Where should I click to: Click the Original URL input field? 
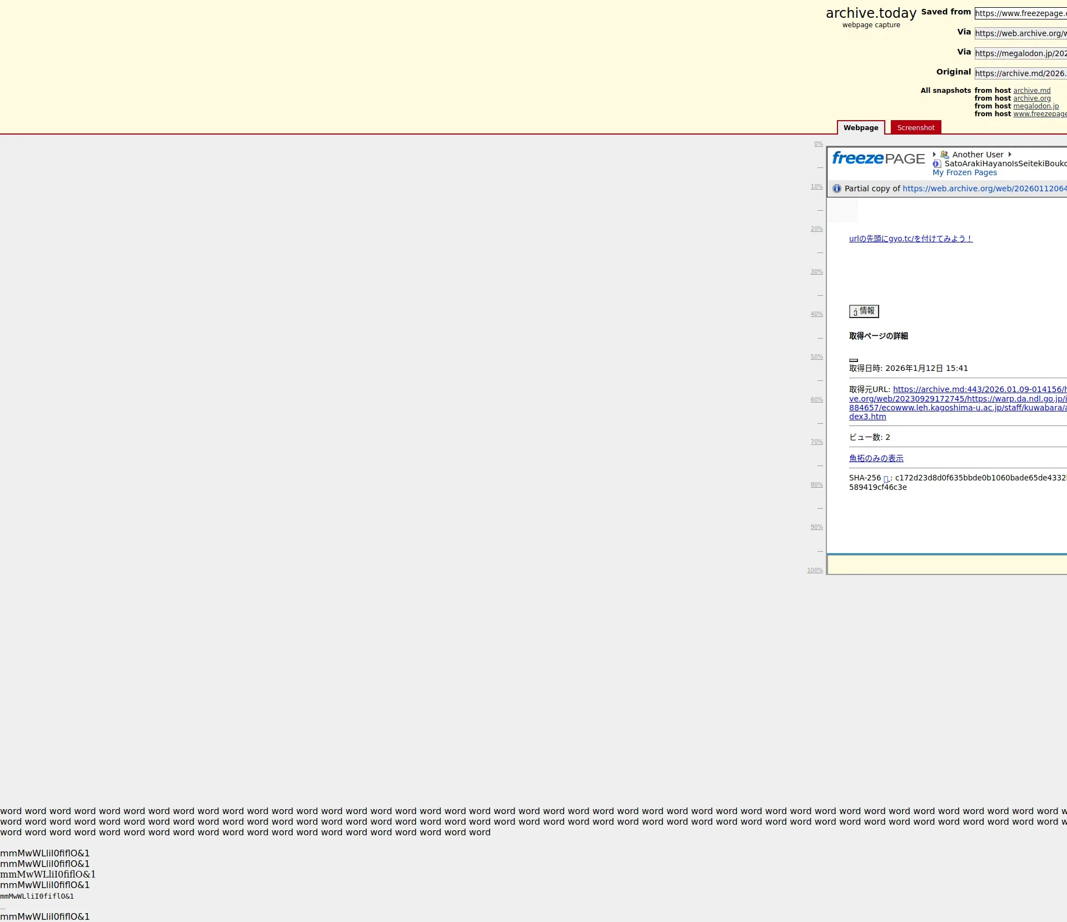click(1020, 73)
